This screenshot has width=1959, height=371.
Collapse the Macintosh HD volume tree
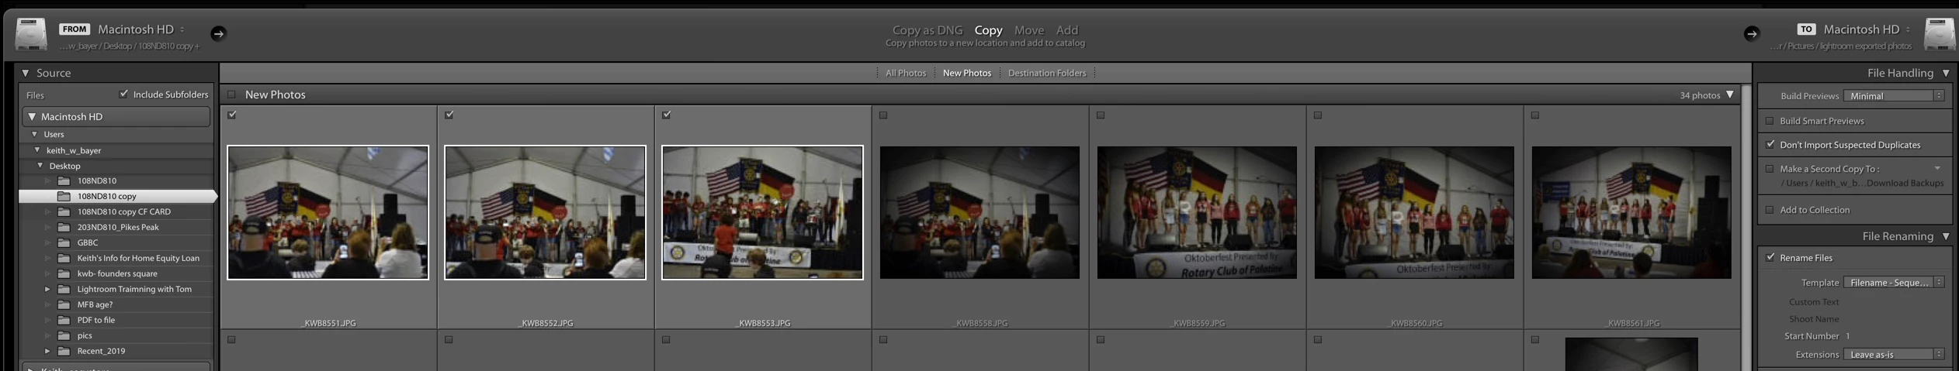pyautogui.click(x=32, y=116)
